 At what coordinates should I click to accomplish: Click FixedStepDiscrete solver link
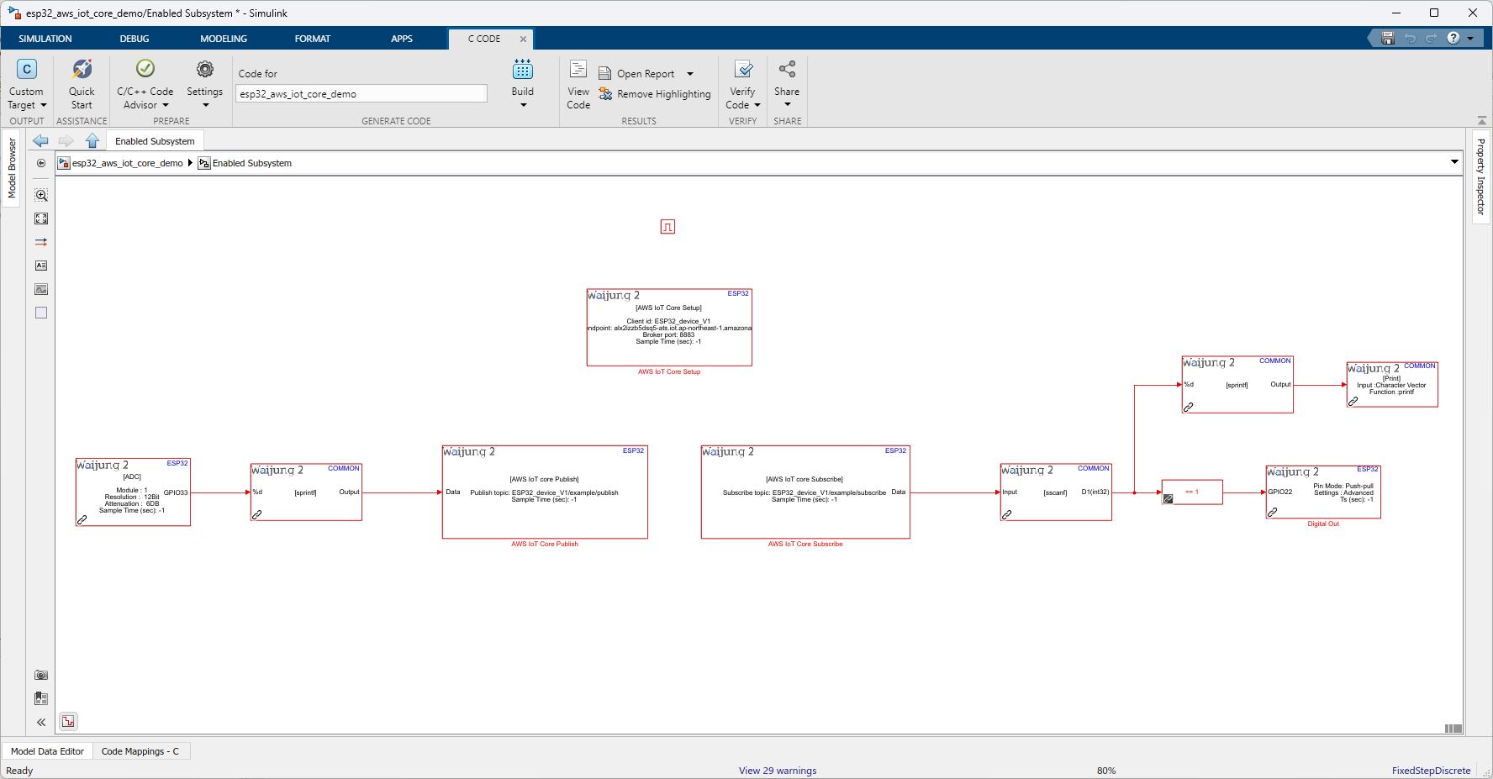pyautogui.click(x=1431, y=771)
